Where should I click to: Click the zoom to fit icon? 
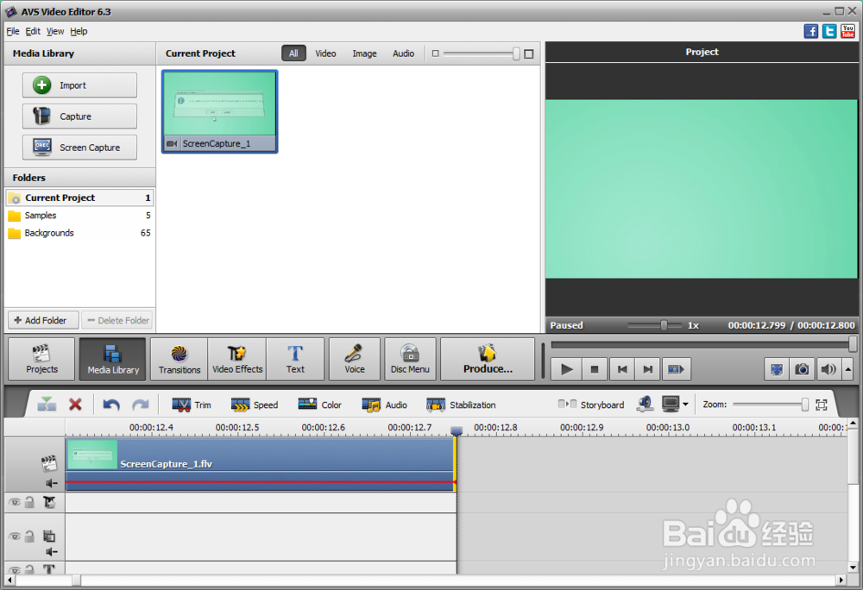822,405
